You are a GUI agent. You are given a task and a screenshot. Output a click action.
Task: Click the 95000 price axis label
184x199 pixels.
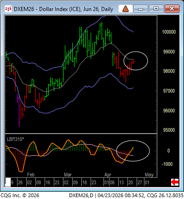pyautogui.click(x=169, y=130)
